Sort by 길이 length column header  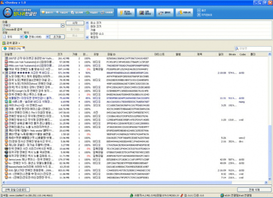click(221, 54)
